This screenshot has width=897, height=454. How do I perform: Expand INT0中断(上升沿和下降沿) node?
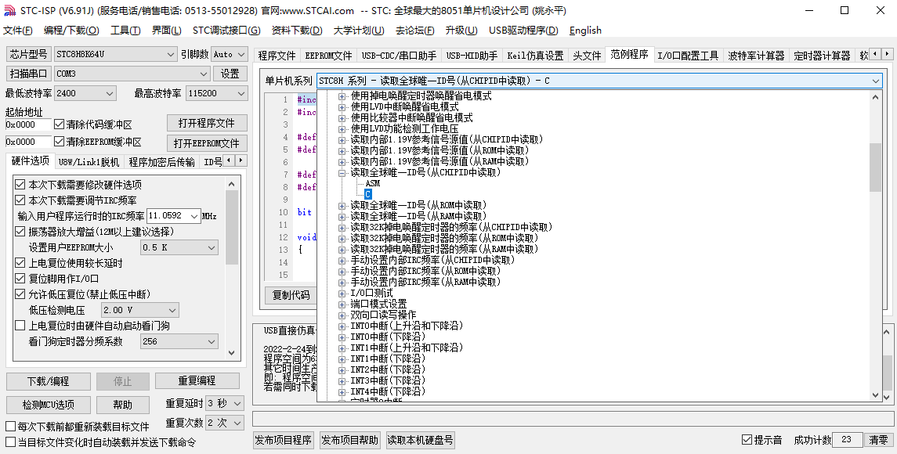pos(342,326)
